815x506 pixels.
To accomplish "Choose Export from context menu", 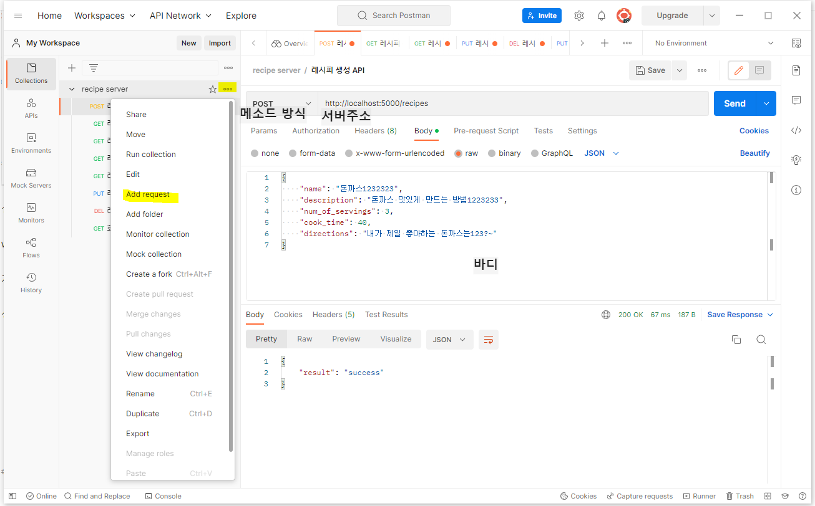I will [x=138, y=434].
